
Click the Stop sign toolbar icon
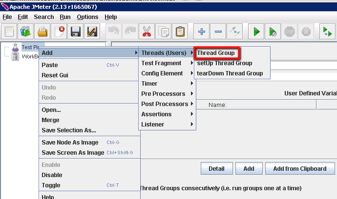point(289,32)
